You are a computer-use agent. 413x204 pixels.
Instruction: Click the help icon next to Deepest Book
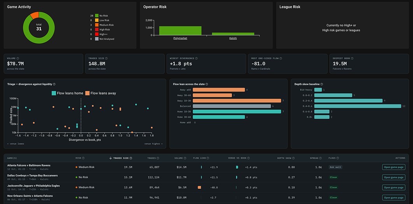(352, 58)
